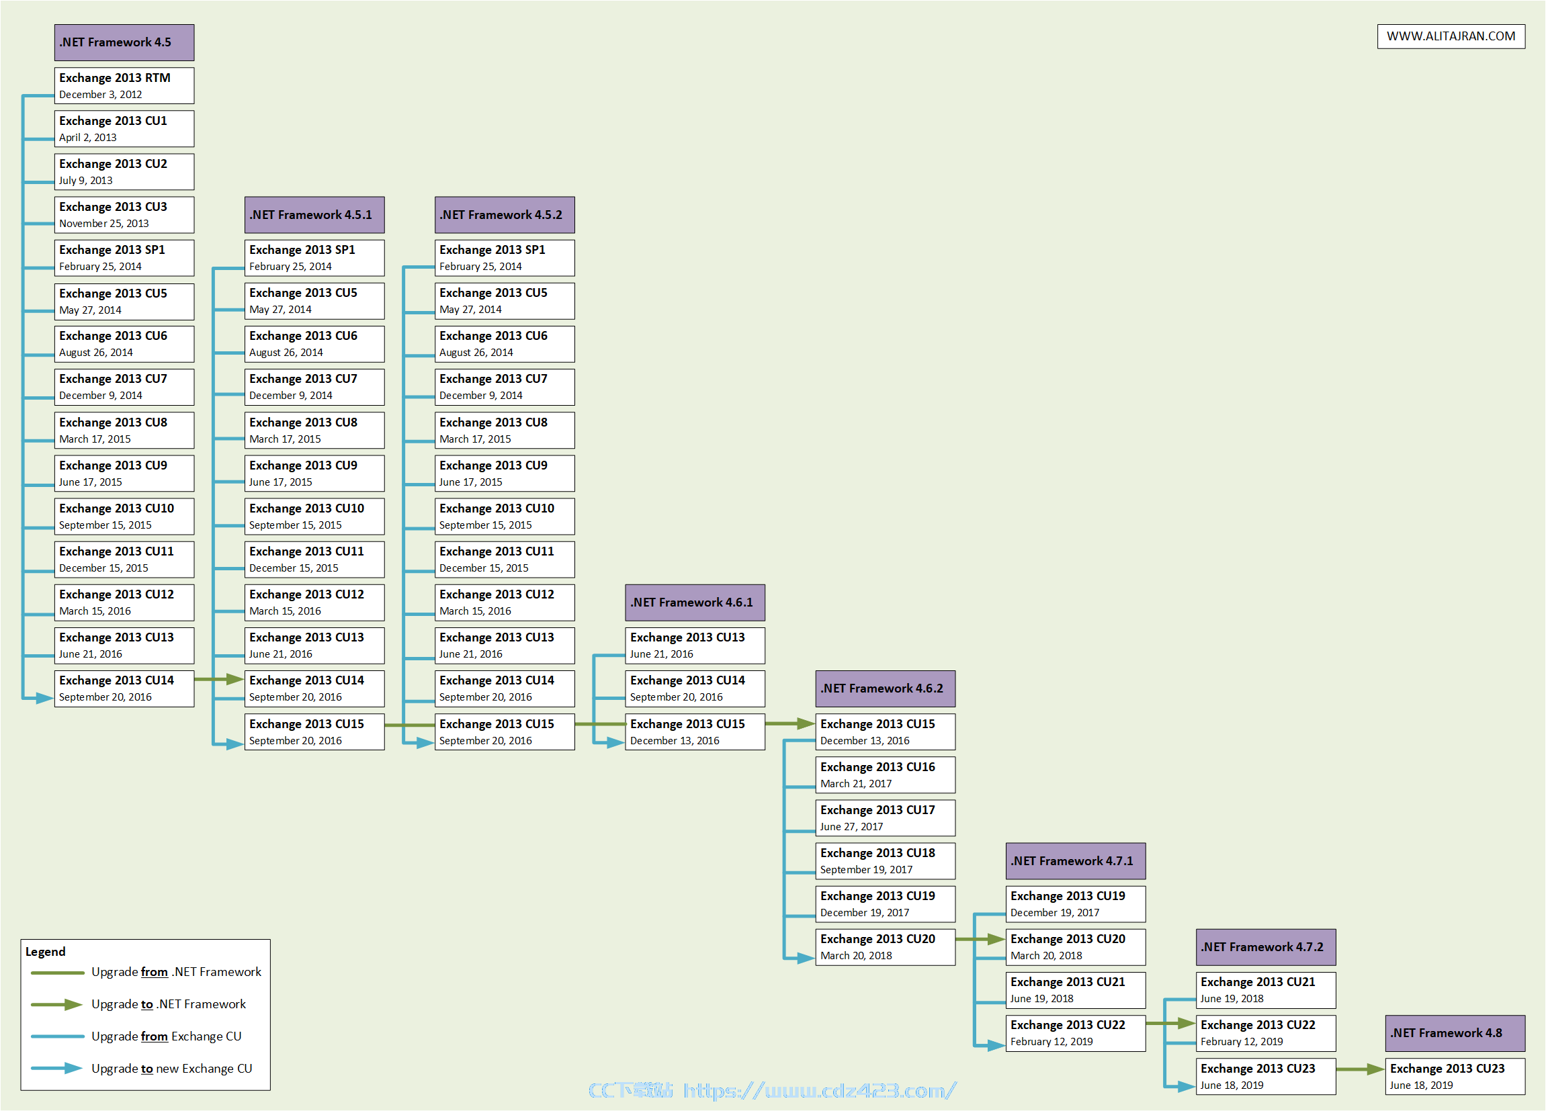Click legend entry Upgrade from Exchange CU

pyautogui.click(x=136, y=1036)
